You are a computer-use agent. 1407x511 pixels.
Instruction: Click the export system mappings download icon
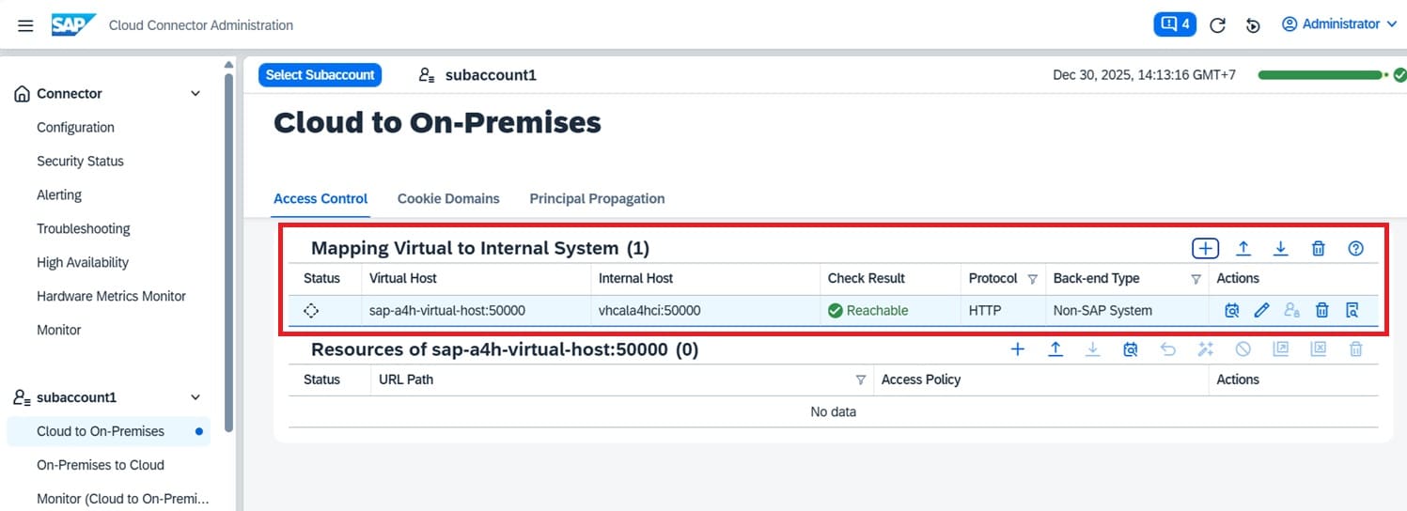1281,248
